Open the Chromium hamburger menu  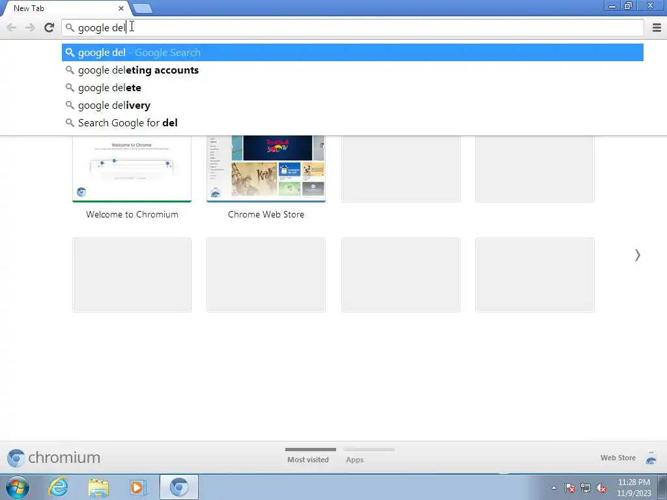click(x=657, y=27)
